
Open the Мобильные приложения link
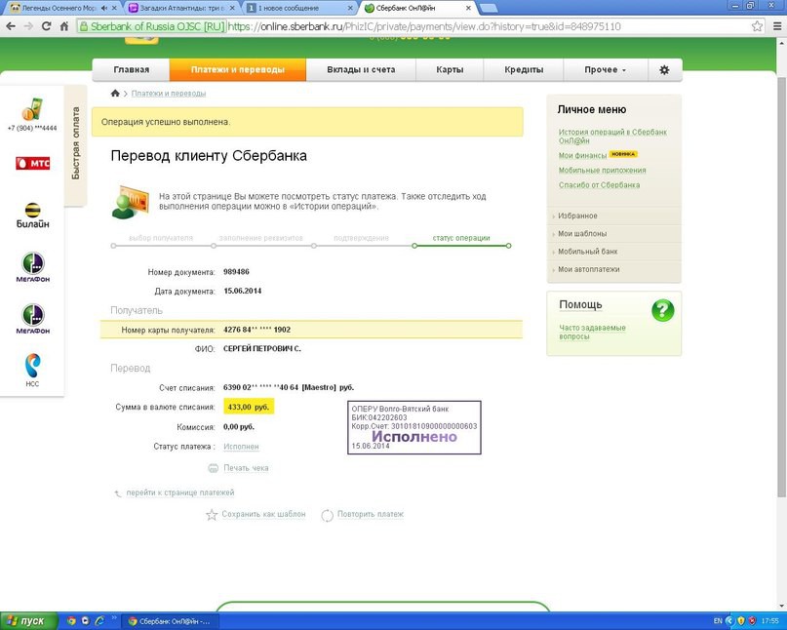click(603, 170)
